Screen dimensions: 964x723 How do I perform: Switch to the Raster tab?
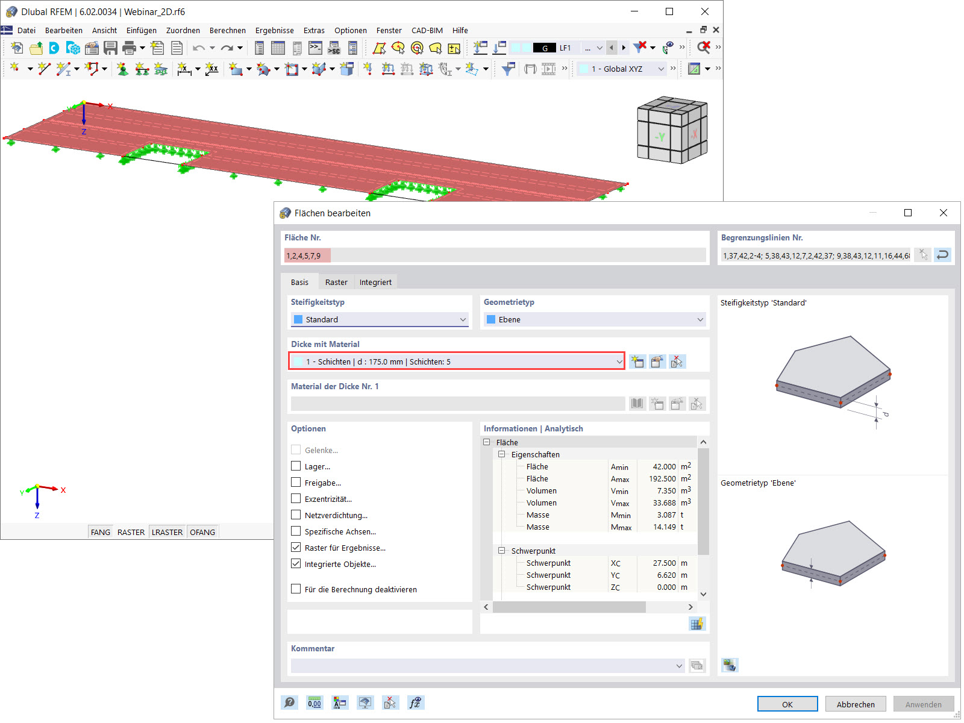[336, 282]
